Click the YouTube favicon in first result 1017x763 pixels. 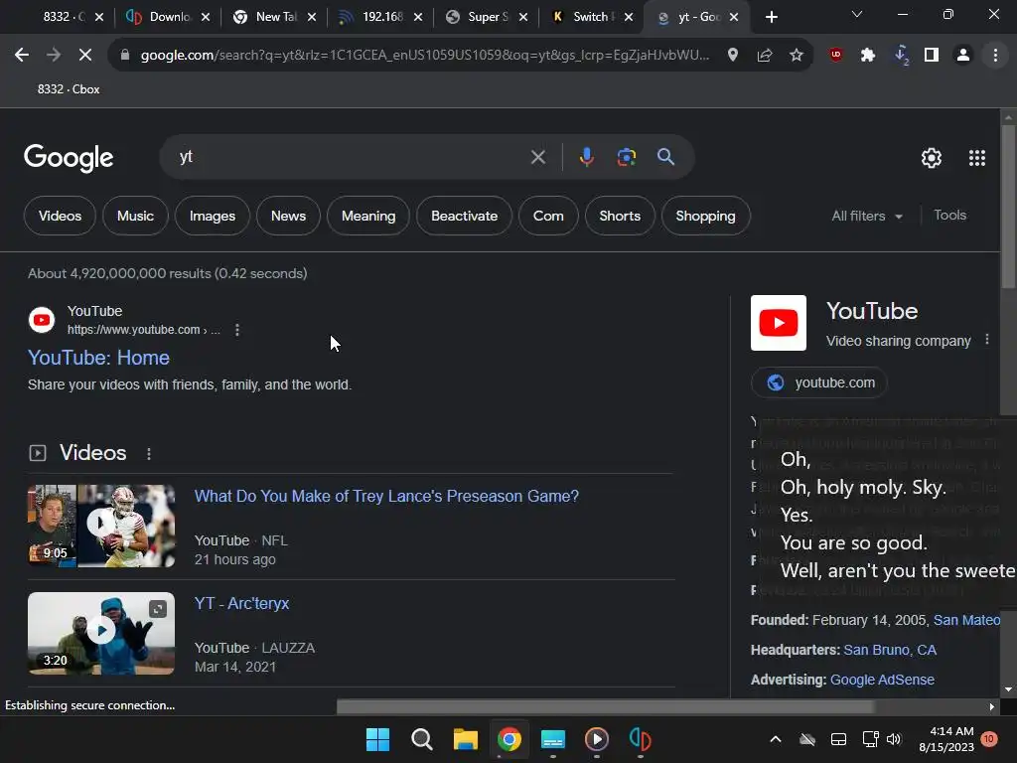[42, 320]
